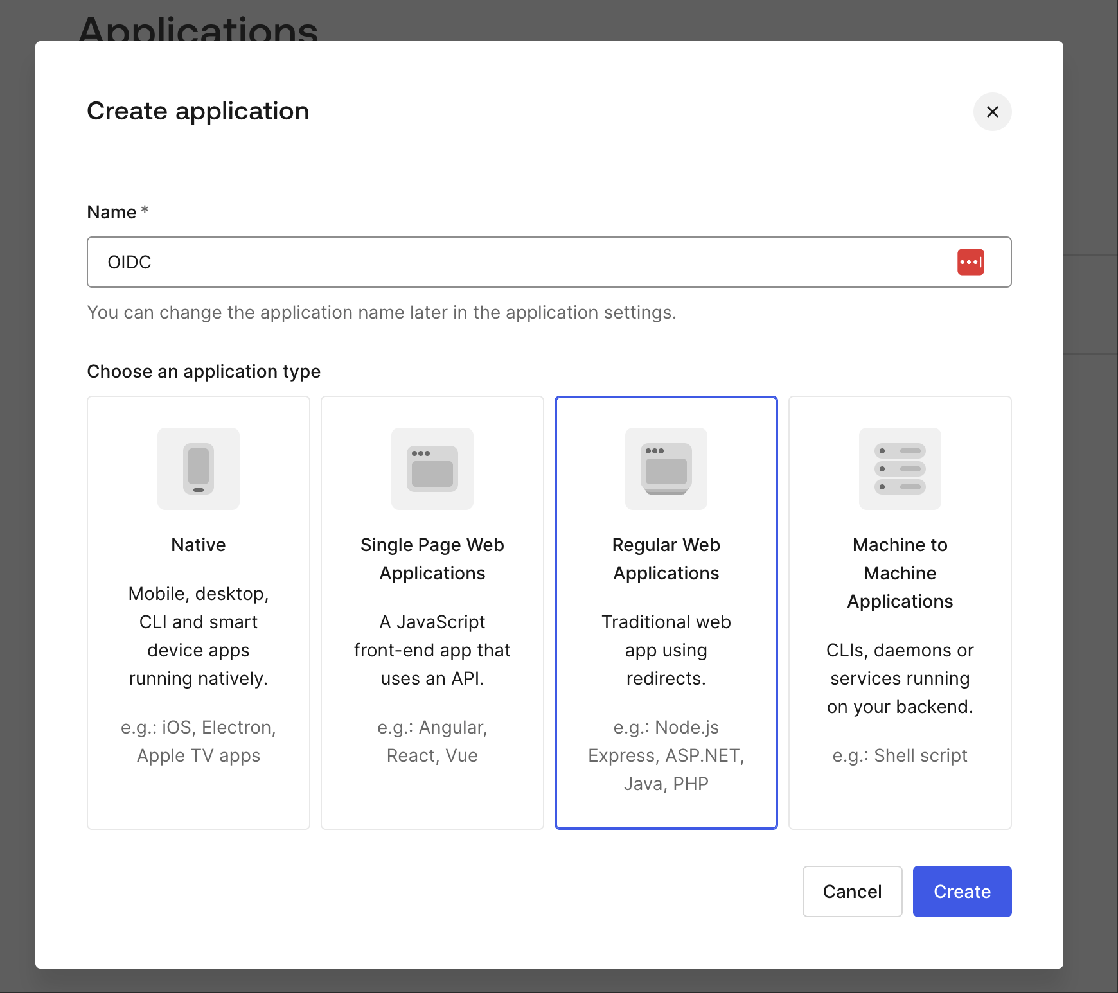Focus the Name field containing OIDC

(514, 262)
